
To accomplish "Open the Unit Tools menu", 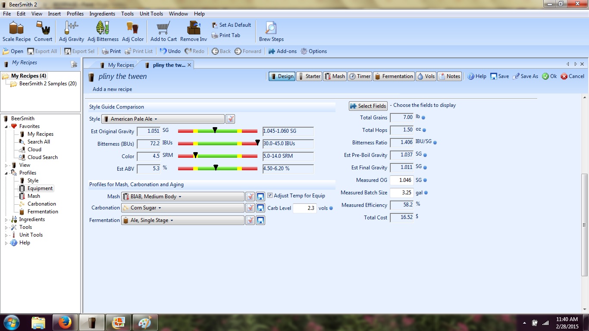I will 151,14.
